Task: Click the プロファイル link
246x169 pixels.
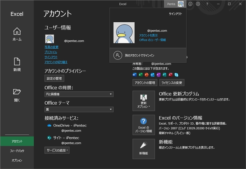Action: point(51,52)
